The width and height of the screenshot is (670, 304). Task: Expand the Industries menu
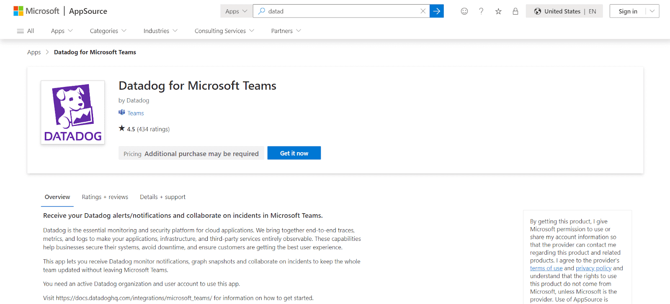[160, 31]
